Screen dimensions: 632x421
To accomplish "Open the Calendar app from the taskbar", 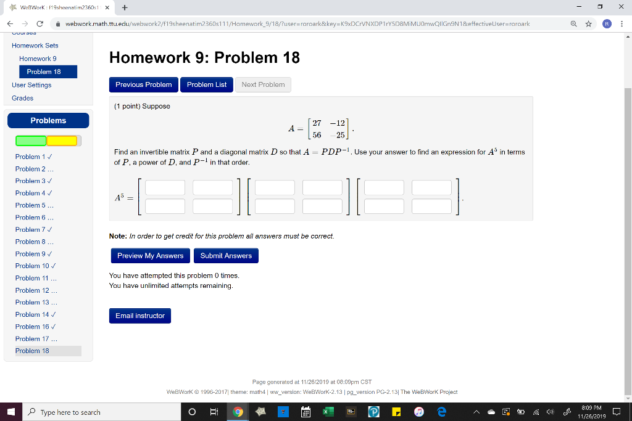I will click(305, 412).
